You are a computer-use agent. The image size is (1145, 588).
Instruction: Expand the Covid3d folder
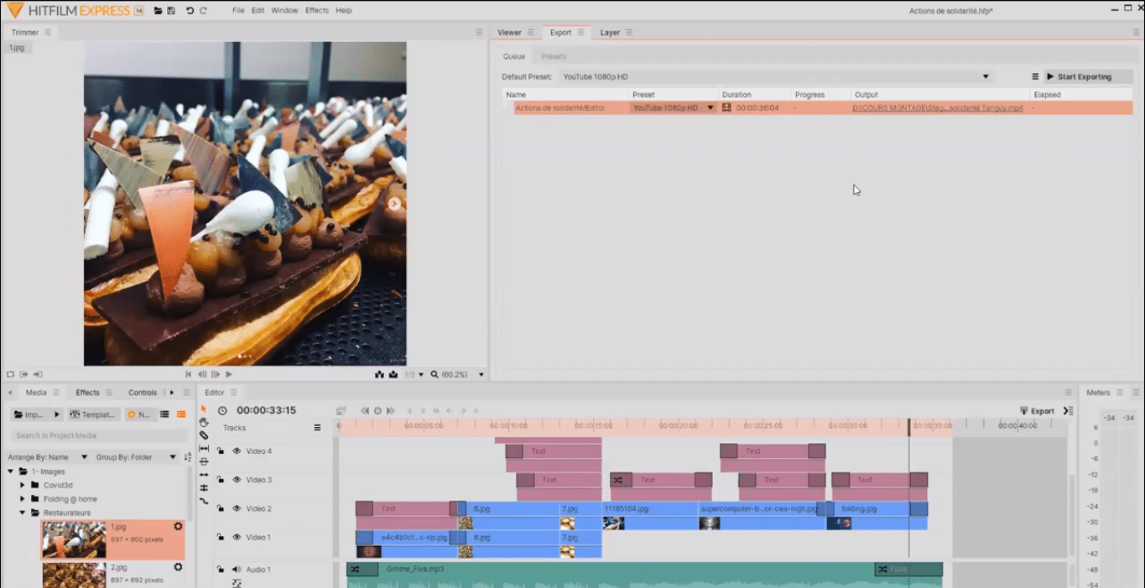(x=23, y=485)
